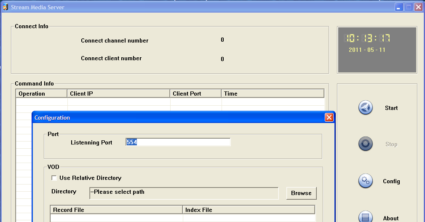Viewport: 425px width, 222px height.
Task: Click the Stream Media Server title icon
Action: pos(5,7)
